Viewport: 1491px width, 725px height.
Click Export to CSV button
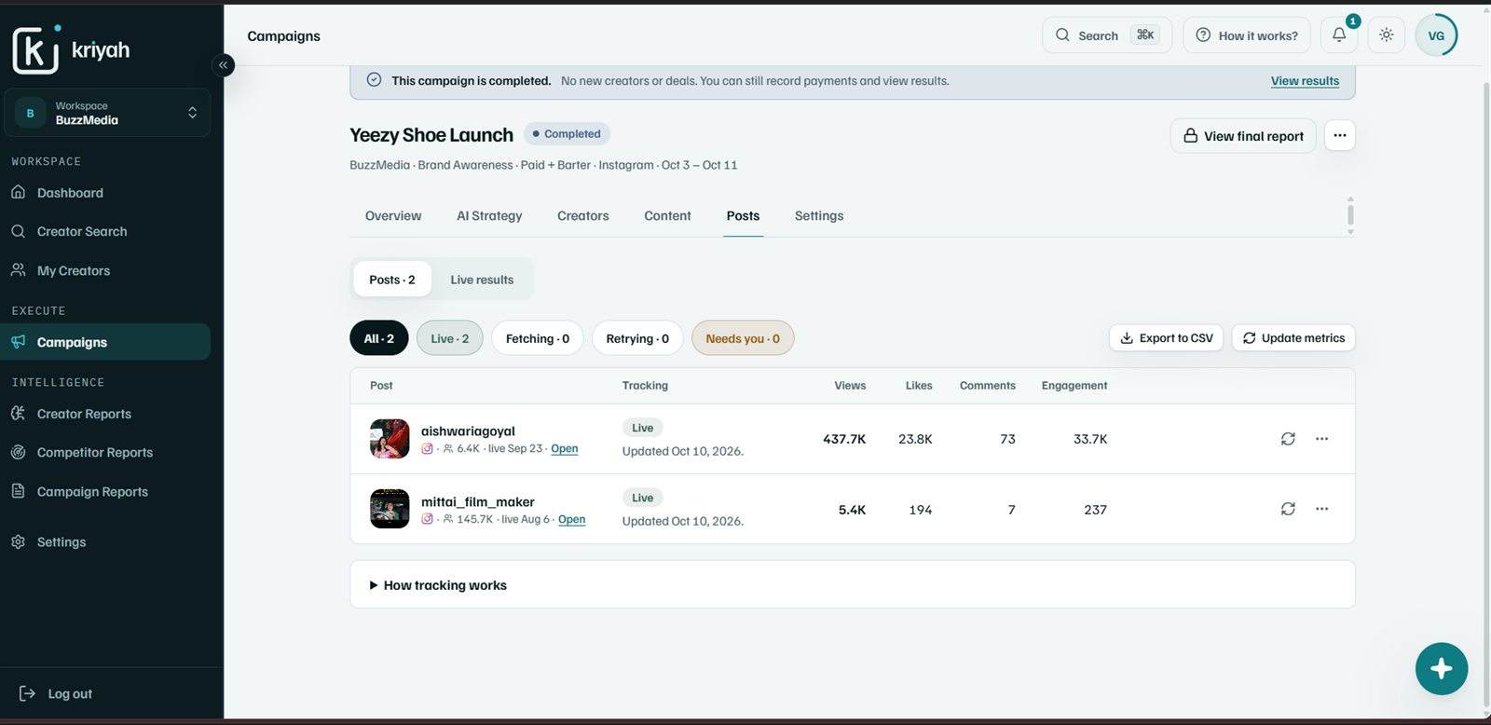coord(1167,338)
